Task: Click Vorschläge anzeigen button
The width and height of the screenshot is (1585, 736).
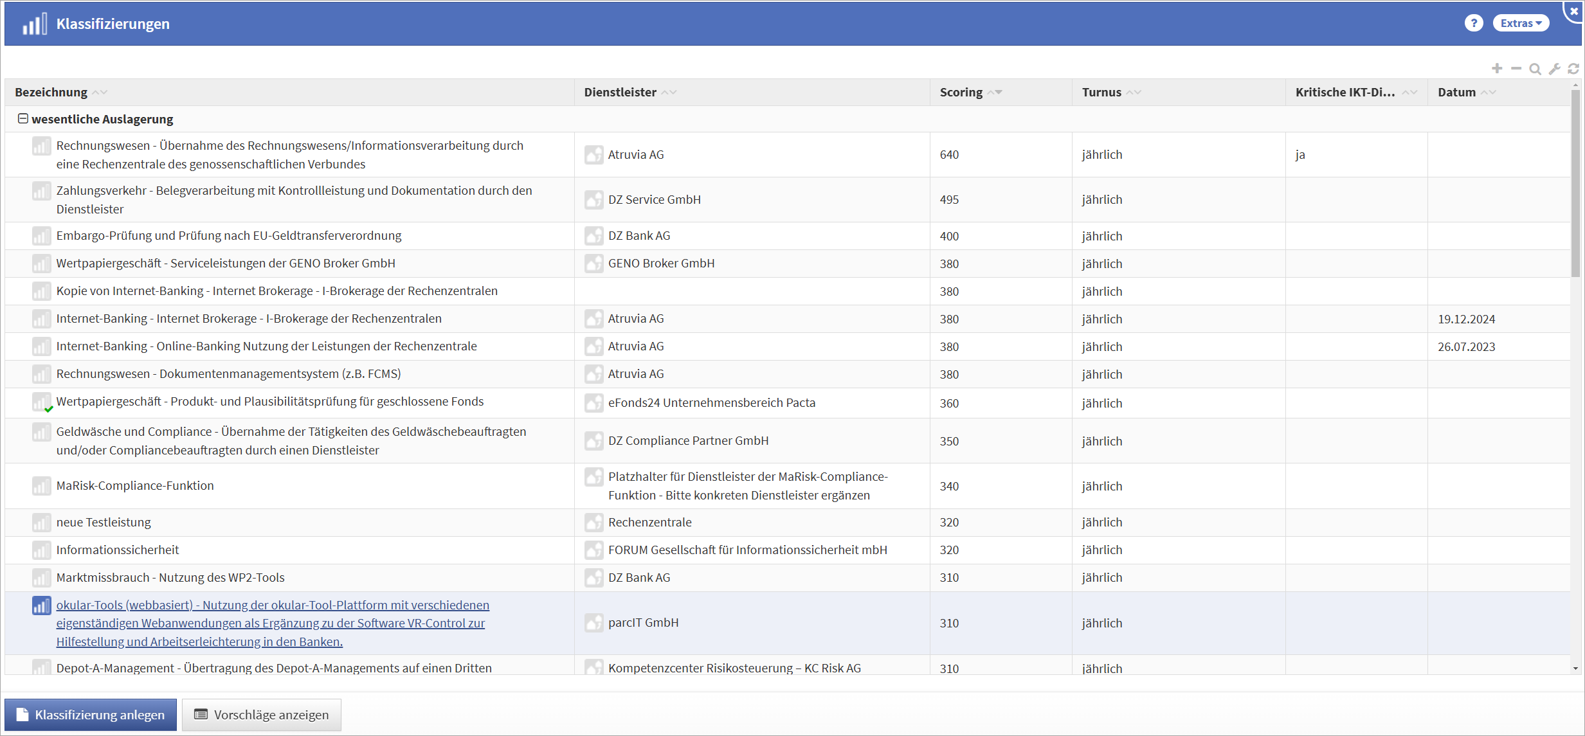Action: coord(262,715)
